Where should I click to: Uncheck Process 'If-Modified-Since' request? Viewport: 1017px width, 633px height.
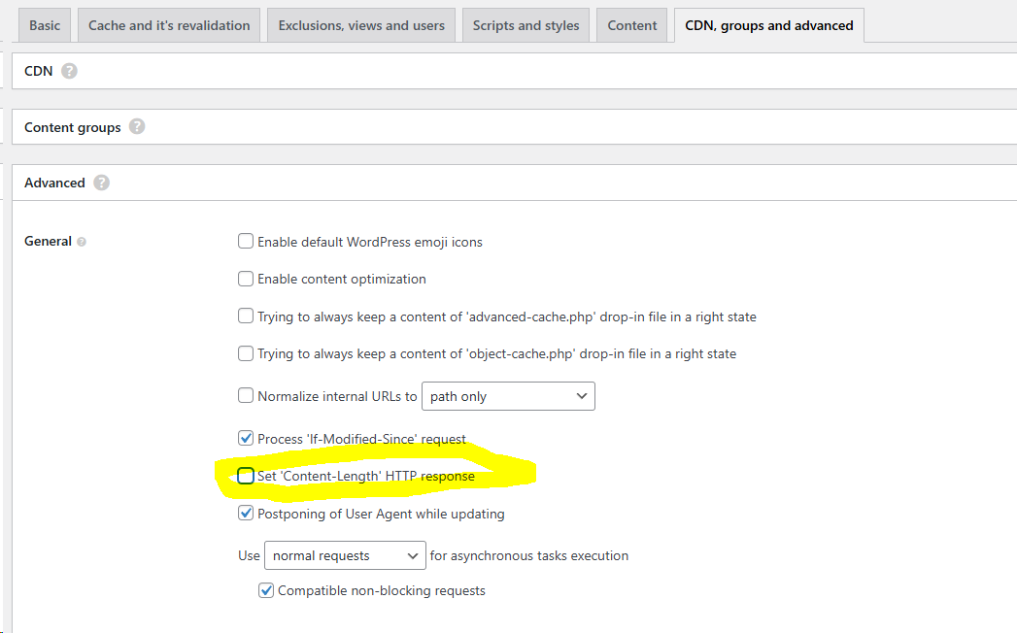point(246,439)
